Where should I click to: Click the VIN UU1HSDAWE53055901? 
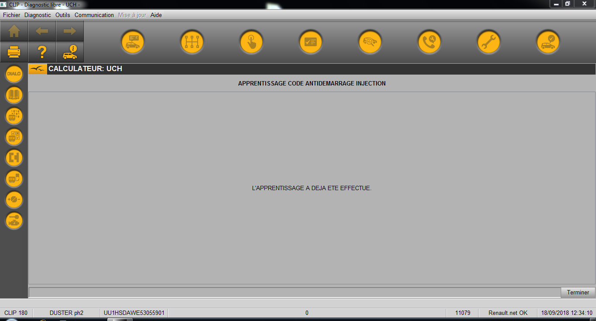pyautogui.click(x=134, y=313)
